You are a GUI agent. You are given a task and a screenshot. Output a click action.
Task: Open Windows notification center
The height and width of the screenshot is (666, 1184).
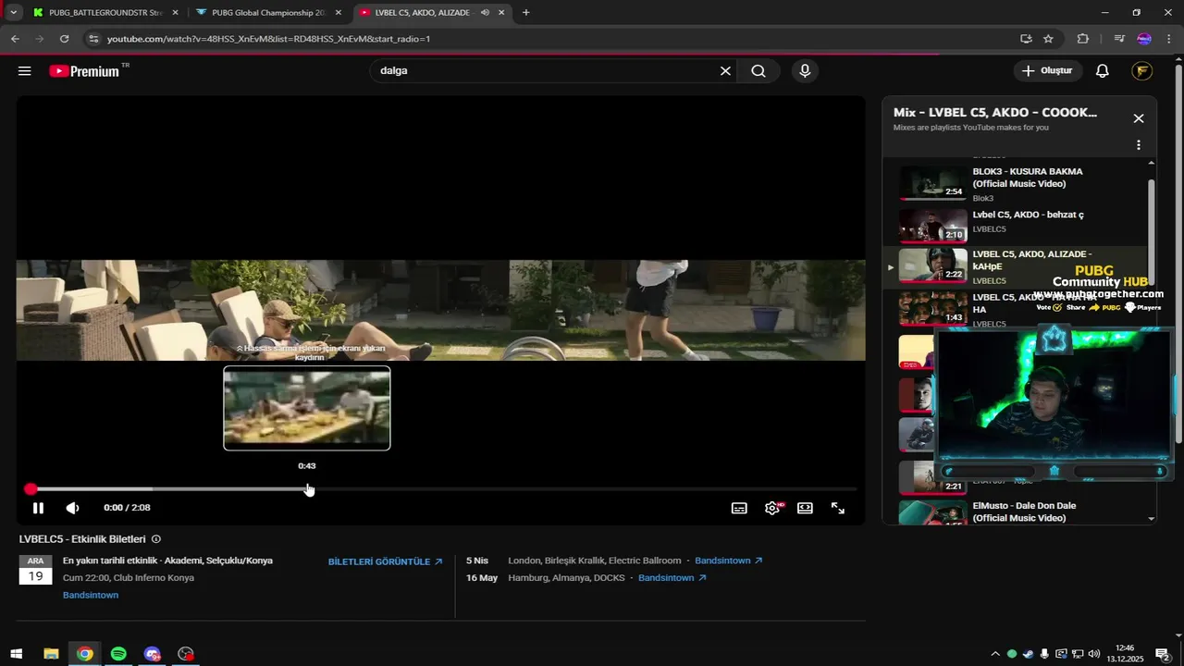tap(1163, 654)
